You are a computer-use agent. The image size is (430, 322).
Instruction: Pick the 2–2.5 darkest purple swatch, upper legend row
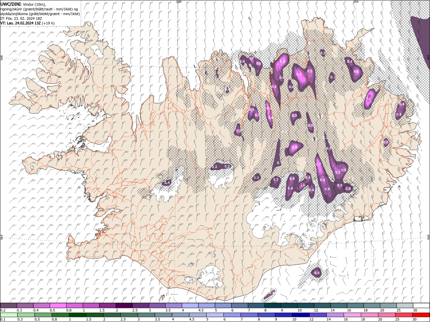[x=124, y=306]
